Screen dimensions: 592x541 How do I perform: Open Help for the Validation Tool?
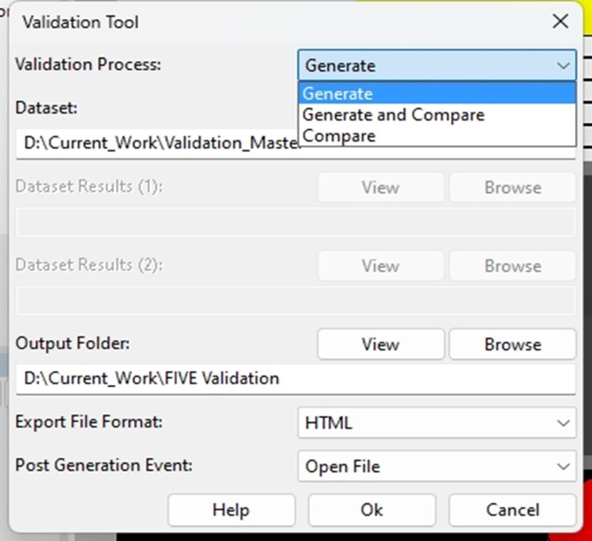[231, 510]
